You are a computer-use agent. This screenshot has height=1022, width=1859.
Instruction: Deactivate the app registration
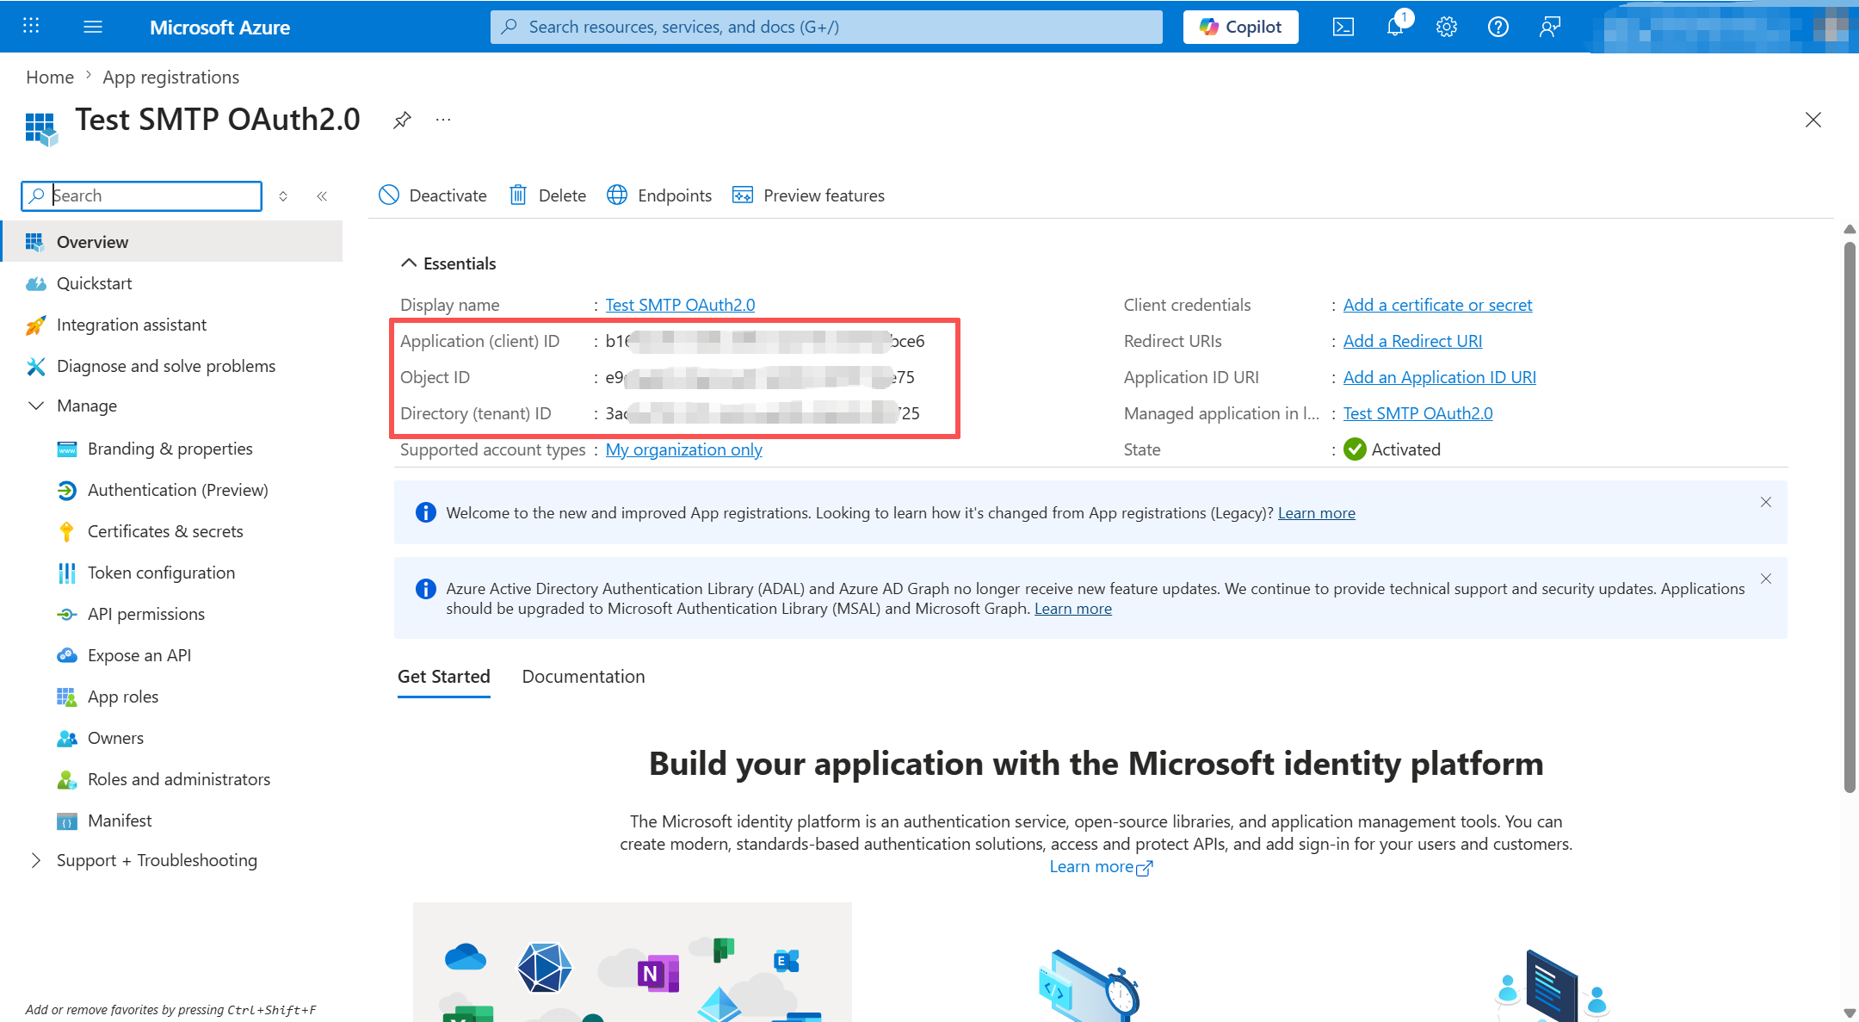coord(432,195)
